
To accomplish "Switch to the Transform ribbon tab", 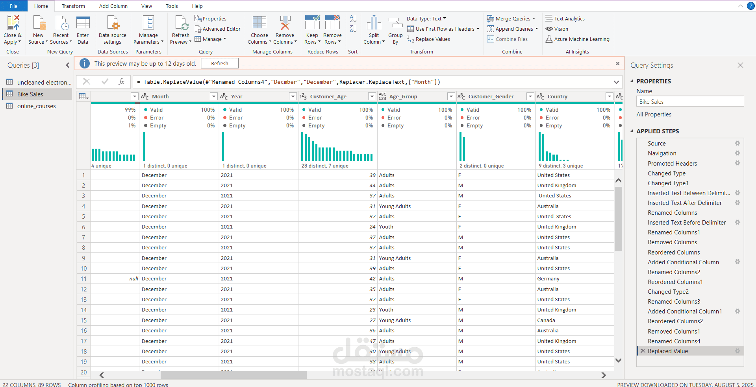I will (x=73, y=6).
